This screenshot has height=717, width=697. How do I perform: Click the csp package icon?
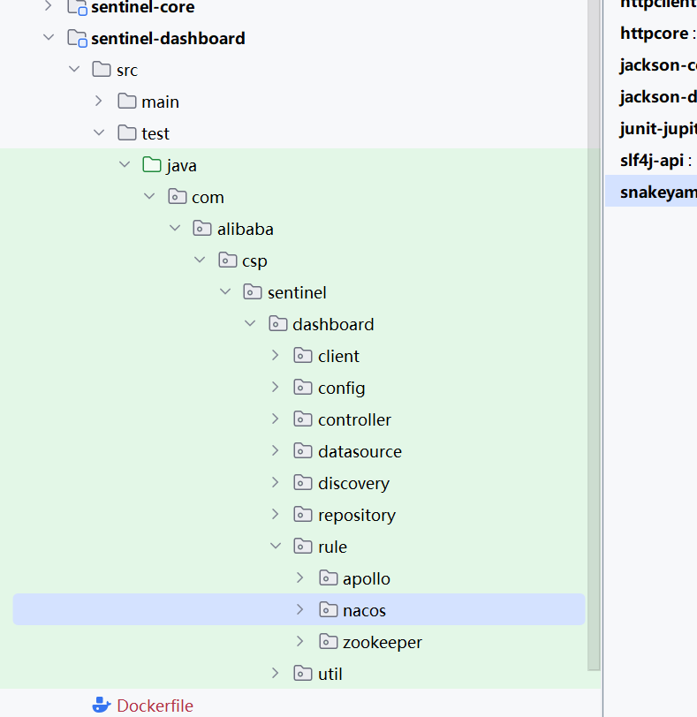227,260
